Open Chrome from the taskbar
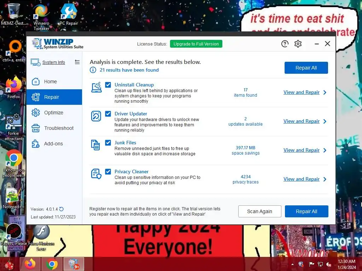This screenshot has height=271, width=362. (x=52, y=264)
